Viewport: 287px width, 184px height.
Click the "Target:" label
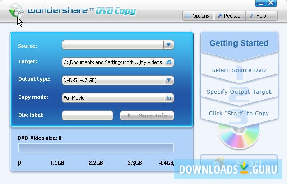[x=28, y=61]
